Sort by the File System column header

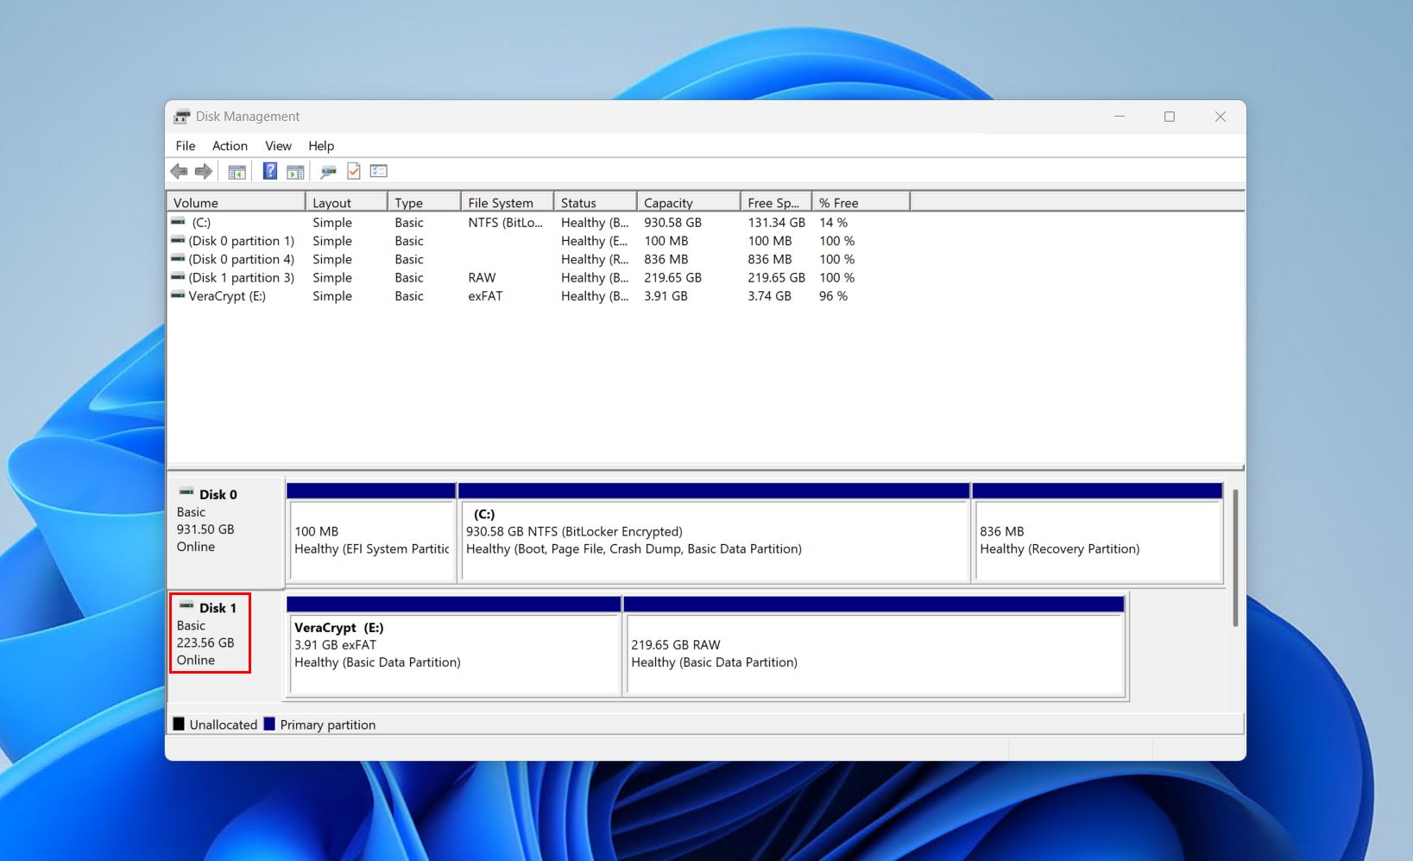coord(508,202)
